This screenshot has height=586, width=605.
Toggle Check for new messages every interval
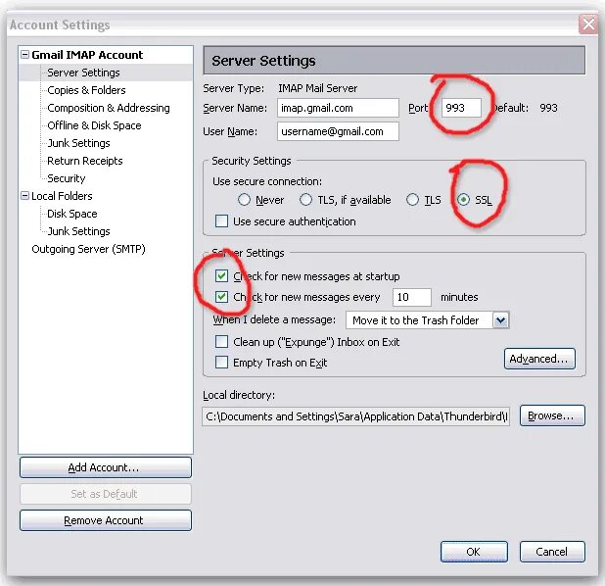pos(221,297)
